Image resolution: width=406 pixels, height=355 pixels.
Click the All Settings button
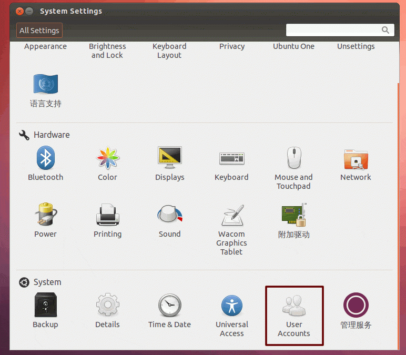pos(39,31)
